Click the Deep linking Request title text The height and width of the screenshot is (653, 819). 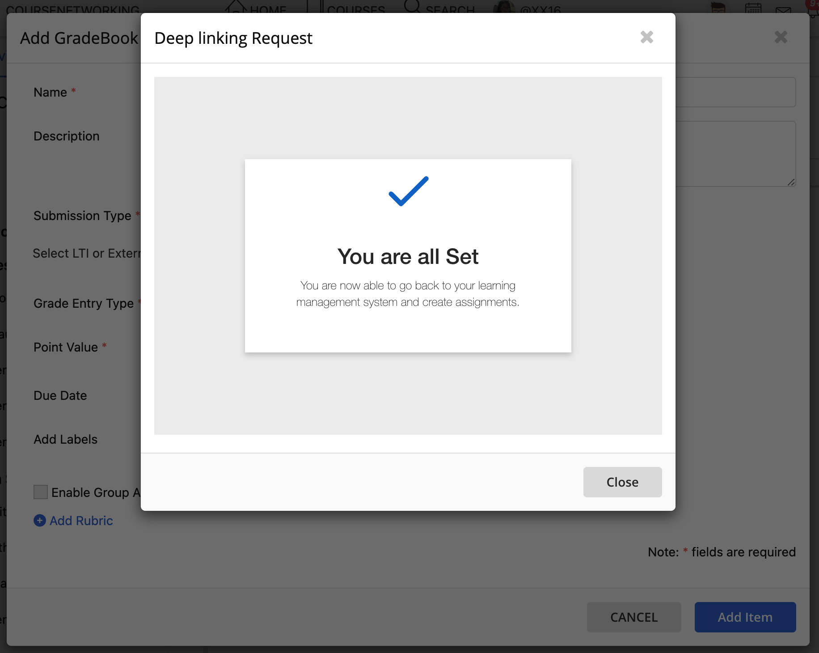233,38
